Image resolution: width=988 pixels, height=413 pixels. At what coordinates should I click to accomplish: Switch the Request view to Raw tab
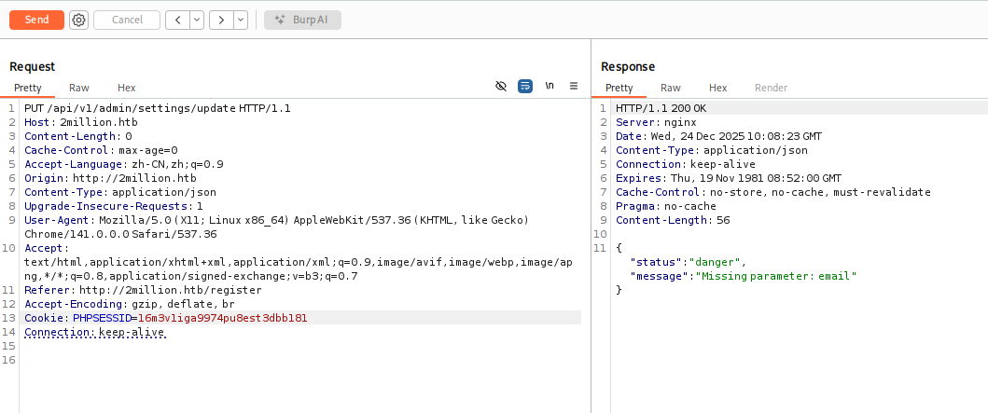[x=79, y=88]
